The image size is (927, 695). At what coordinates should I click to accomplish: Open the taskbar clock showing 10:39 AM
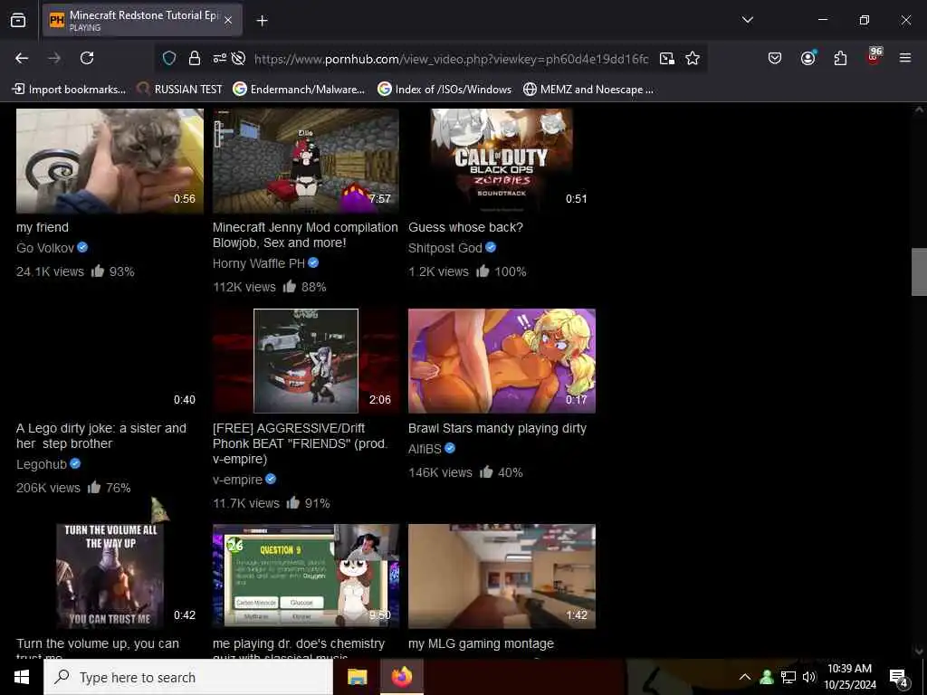pyautogui.click(x=849, y=677)
